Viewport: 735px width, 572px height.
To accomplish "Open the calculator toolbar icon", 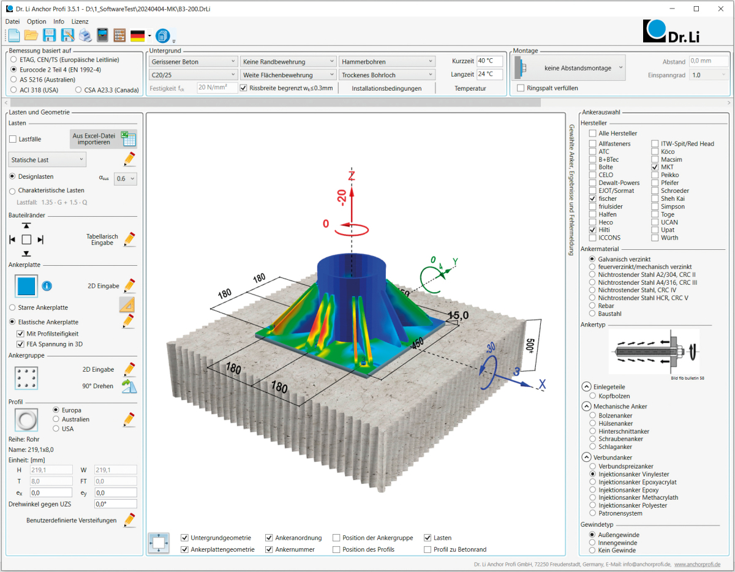I will [102, 35].
